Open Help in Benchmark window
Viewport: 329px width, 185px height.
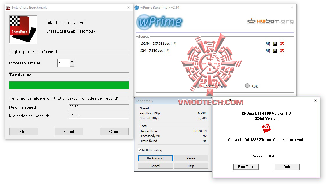tap(191, 166)
